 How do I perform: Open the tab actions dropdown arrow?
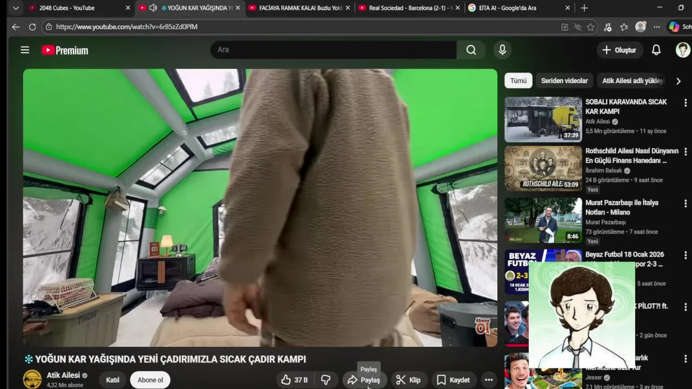[x=16, y=8]
